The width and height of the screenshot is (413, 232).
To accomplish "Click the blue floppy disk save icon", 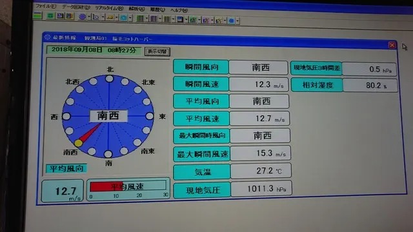I will pyautogui.click(x=180, y=19).
